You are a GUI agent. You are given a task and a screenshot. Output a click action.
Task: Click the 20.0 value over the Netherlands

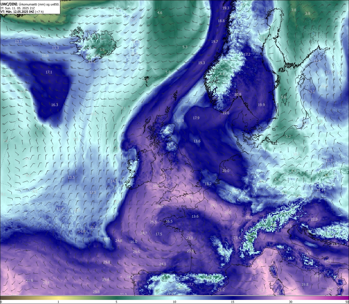[x=226, y=171]
